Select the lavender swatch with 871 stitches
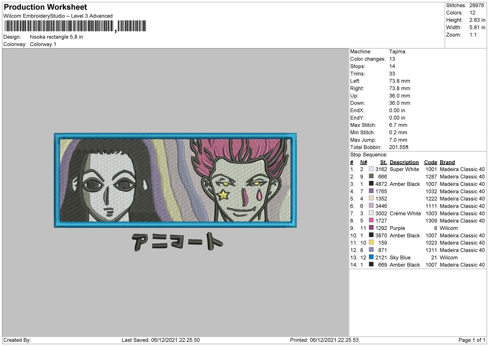This screenshot has height=346, width=489. coord(371,250)
